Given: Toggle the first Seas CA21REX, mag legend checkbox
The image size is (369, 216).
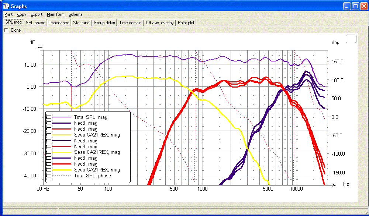Looking at the screenshot, I should click(x=49, y=135).
